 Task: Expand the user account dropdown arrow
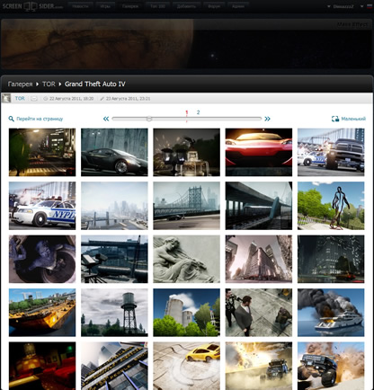pos(329,6)
